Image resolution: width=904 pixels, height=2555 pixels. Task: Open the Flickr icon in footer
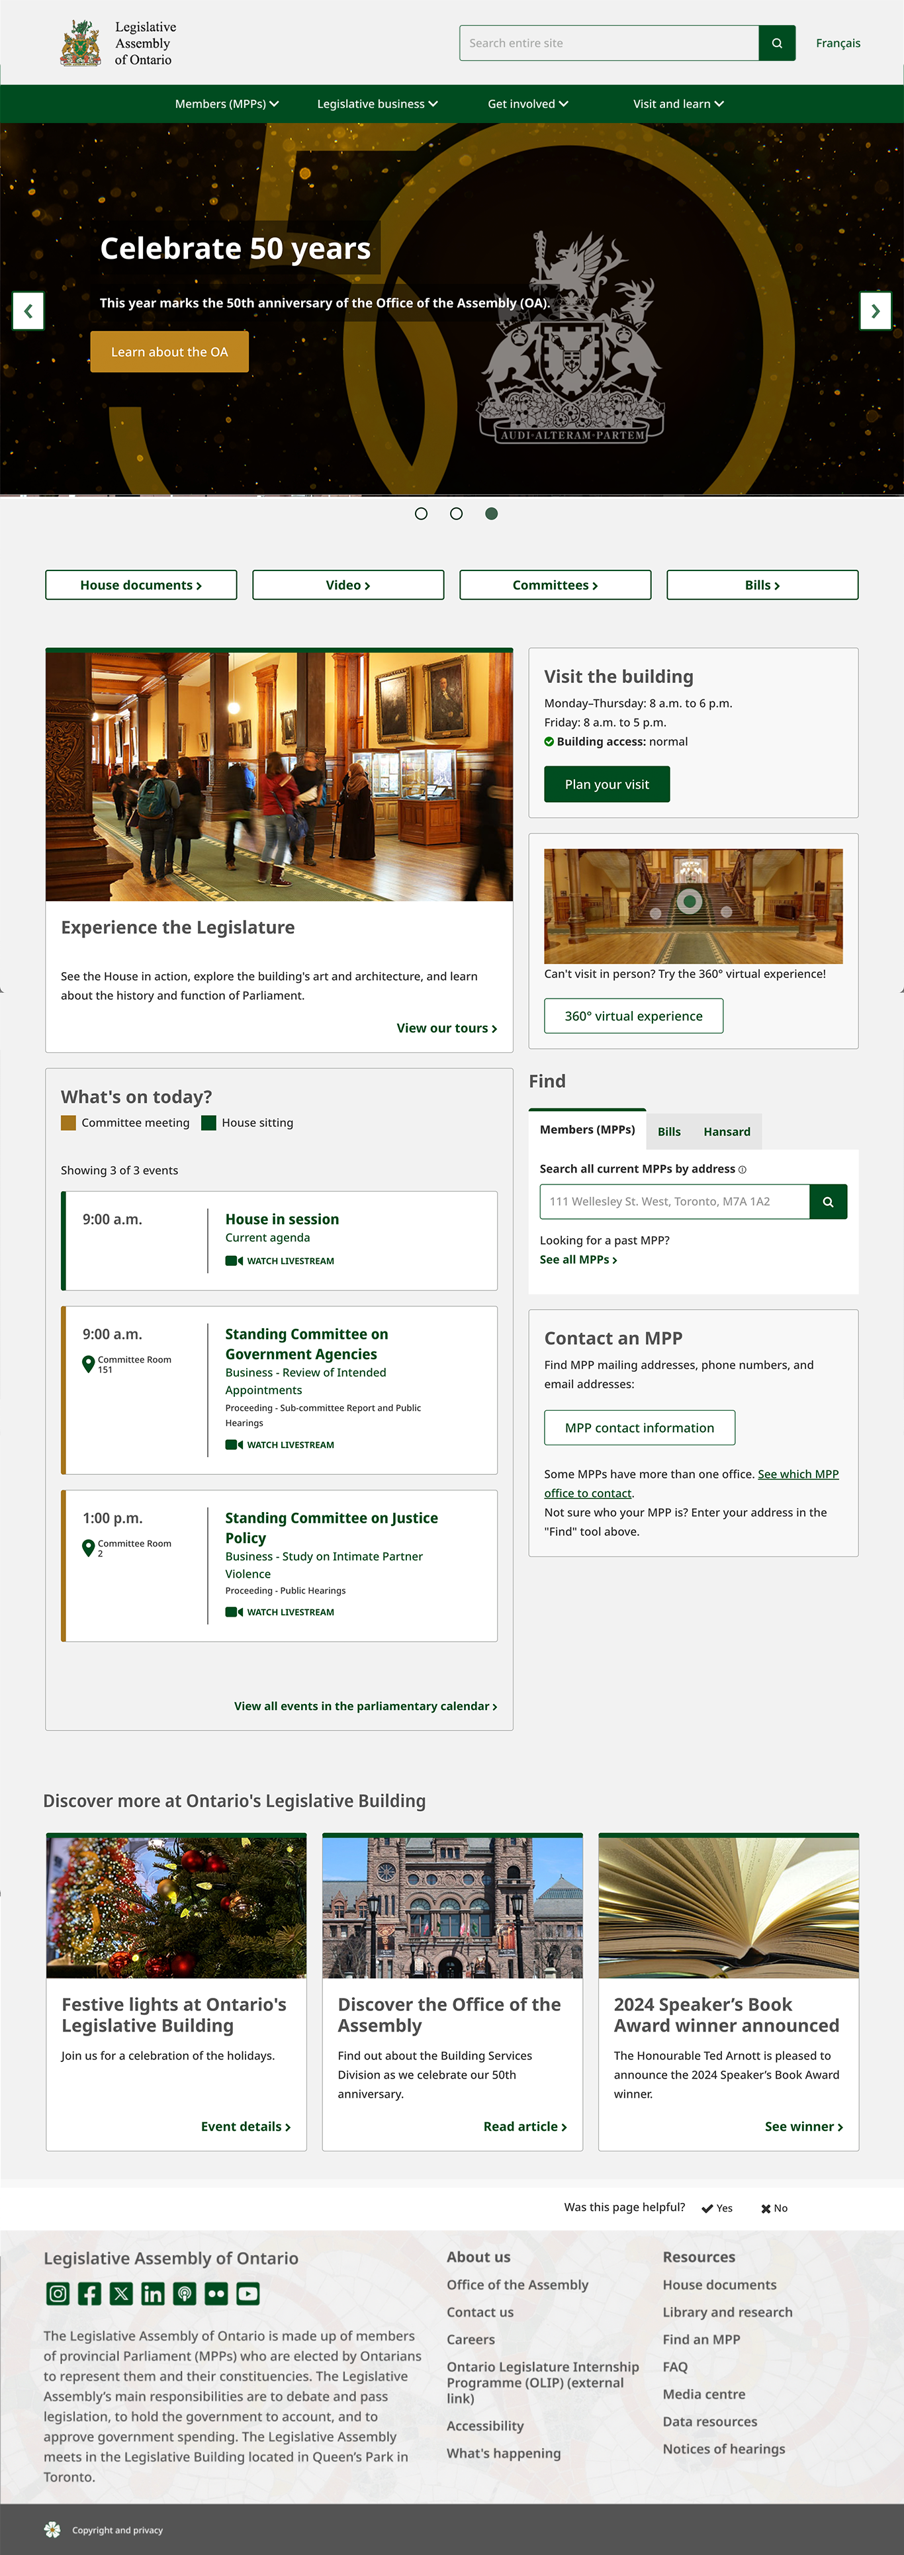coord(216,2293)
